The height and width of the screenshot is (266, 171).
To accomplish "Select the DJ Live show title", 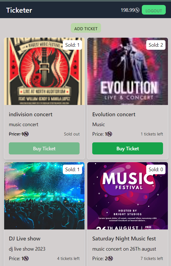I will pyautogui.click(x=25, y=239).
